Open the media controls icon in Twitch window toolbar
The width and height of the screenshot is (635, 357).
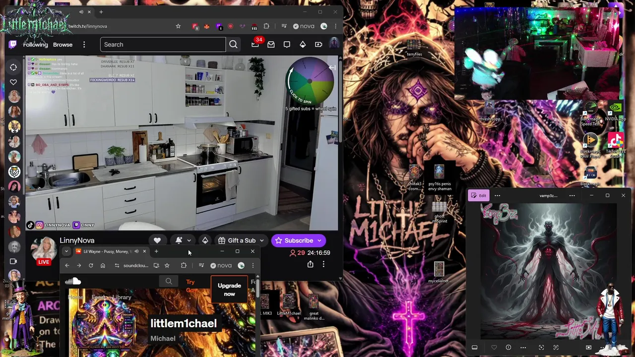(284, 26)
